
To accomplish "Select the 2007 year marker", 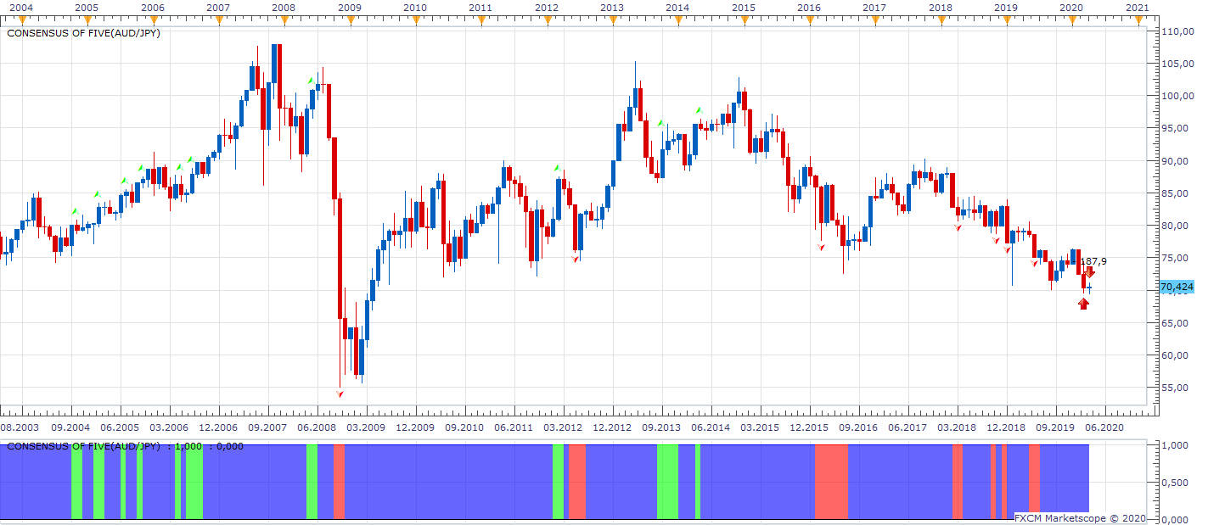I will tap(218, 7).
